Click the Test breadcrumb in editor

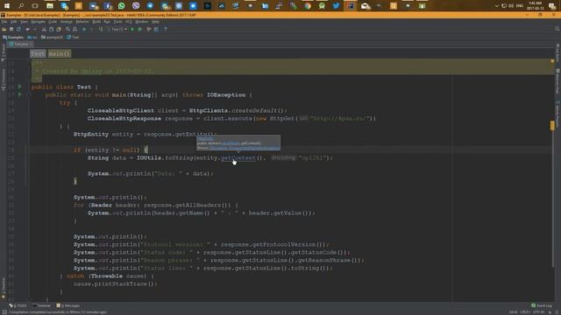coord(38,53)
